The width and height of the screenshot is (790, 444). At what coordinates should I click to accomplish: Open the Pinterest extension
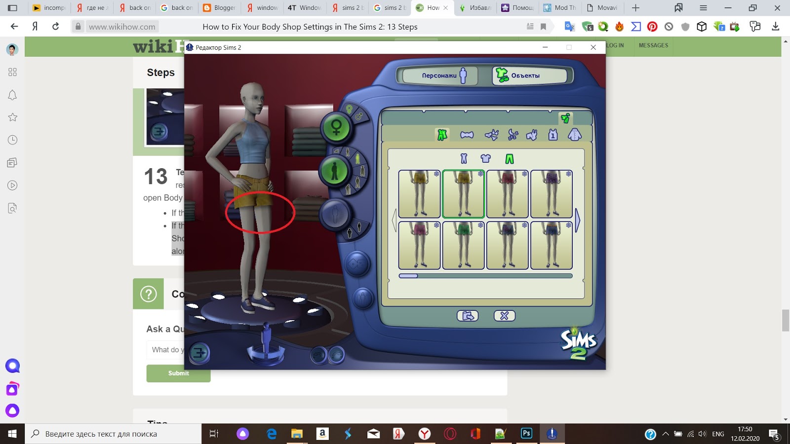click(x=652, y=27)
